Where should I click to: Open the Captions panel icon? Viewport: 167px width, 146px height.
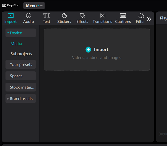click(x=123, y=15)
